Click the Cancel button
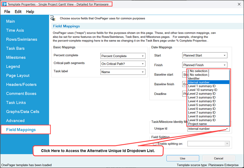The image size is (244, 168). 218,158
